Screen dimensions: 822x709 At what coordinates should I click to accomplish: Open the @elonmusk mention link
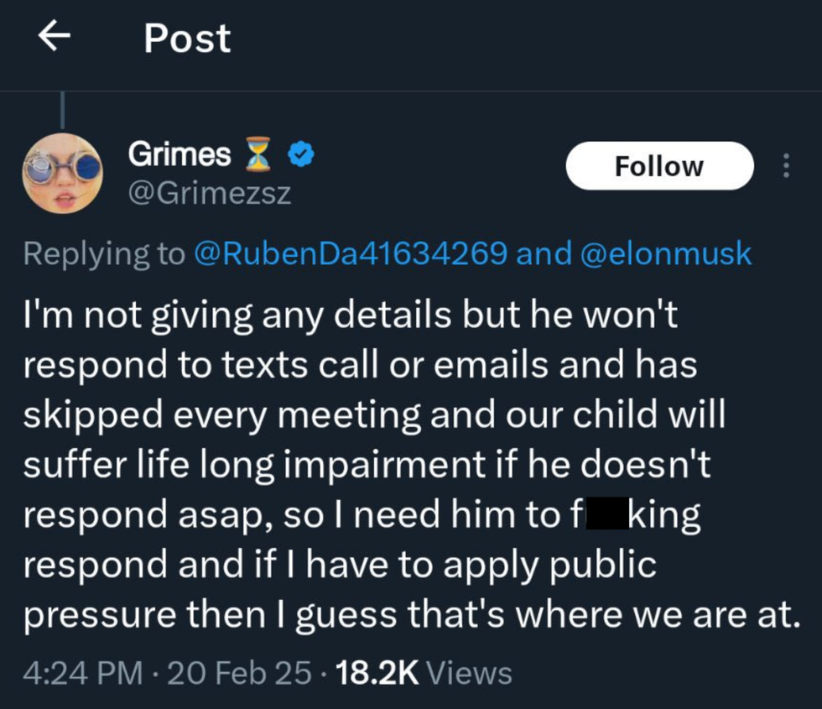tap(666, 253)
